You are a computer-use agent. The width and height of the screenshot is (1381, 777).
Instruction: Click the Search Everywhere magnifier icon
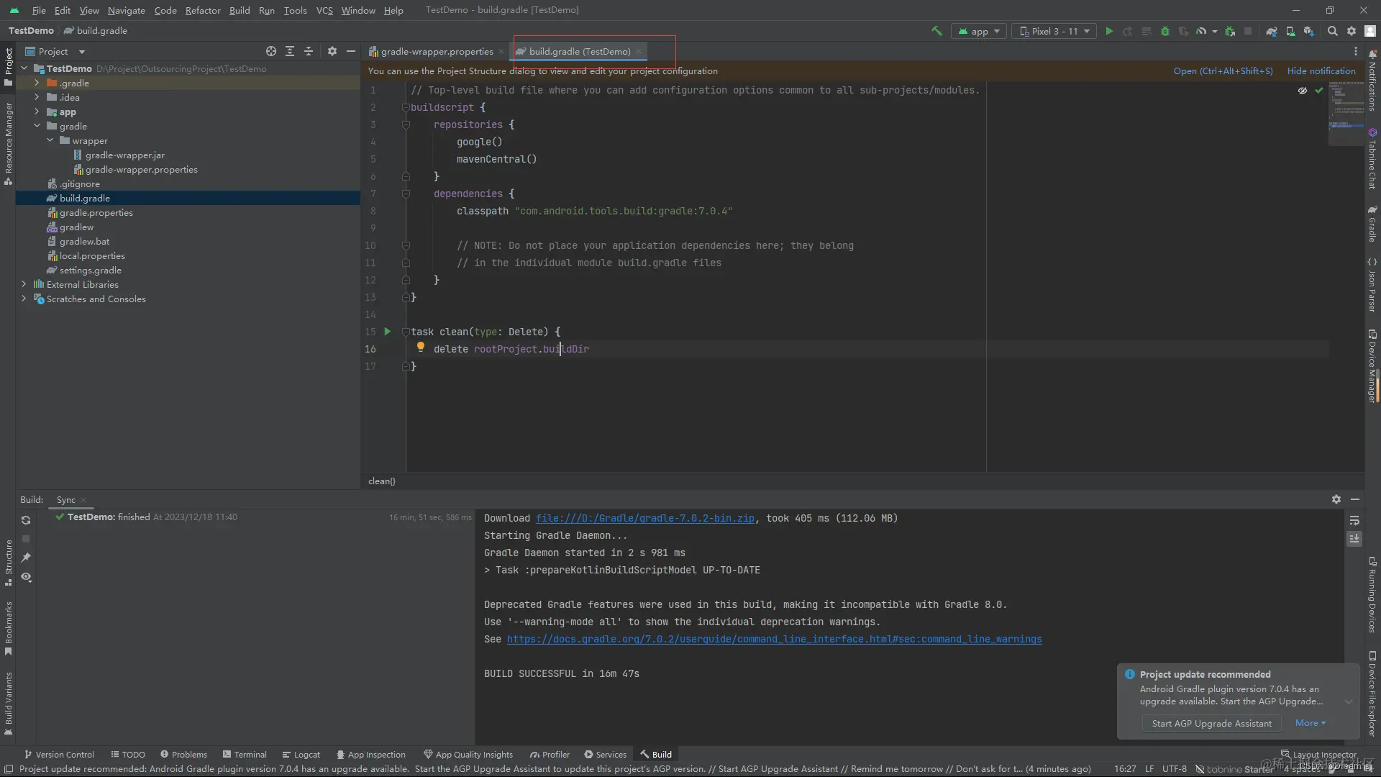pos(1333,31)
